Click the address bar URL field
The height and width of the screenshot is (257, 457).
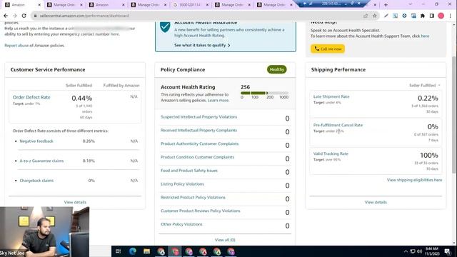[x=199, y=16]
